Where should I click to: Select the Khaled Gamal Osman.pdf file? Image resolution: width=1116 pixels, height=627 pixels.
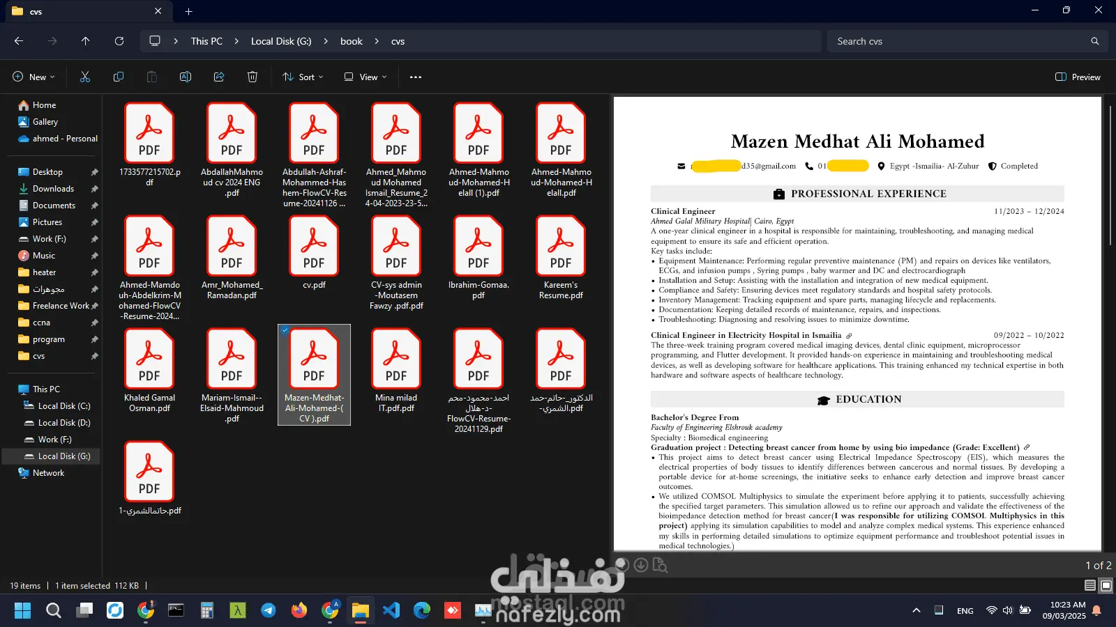coord(149,371)
